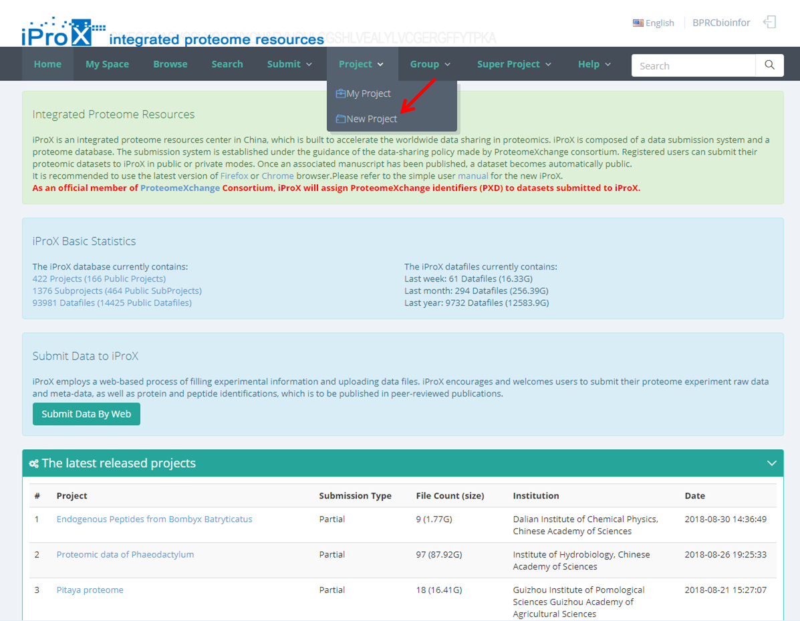Click the iProX Basic Statistics heading
The height and width of the screenshot is (621, 800).
(84, 241)
